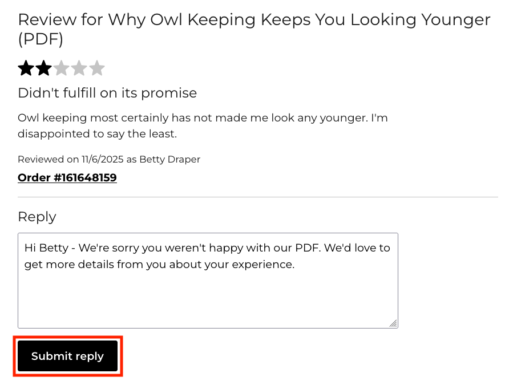
Task: Open the Order #161648159 link
Action: [x=67, y=177]
